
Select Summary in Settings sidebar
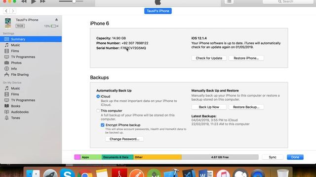(31, 39)
